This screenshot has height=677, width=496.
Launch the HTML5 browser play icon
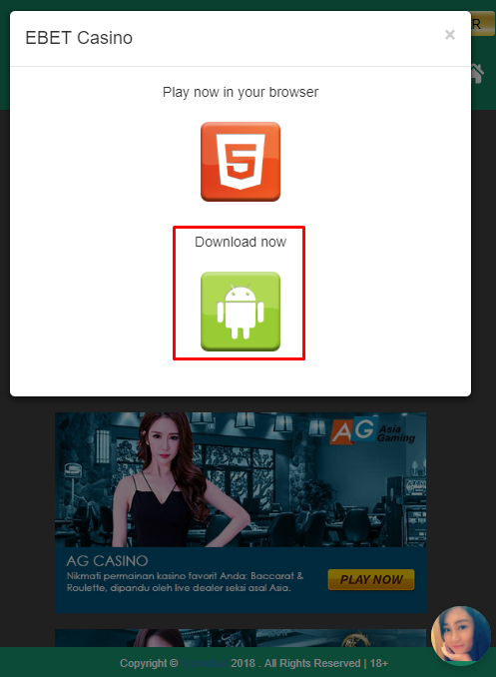click(x=241, y=162)
